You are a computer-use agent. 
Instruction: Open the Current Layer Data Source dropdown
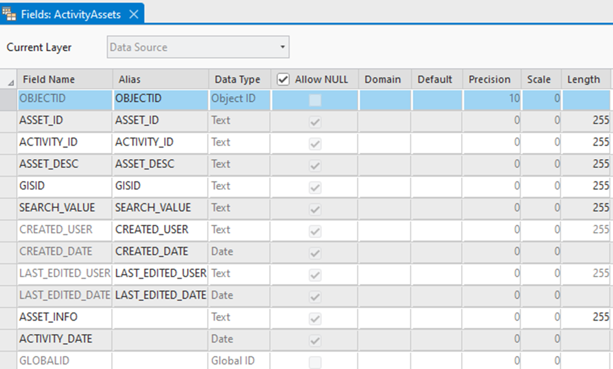198,47
